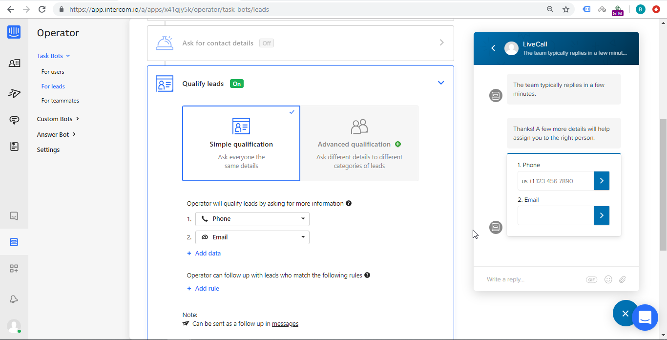Select the Advanced qualification option

[359, 143]
